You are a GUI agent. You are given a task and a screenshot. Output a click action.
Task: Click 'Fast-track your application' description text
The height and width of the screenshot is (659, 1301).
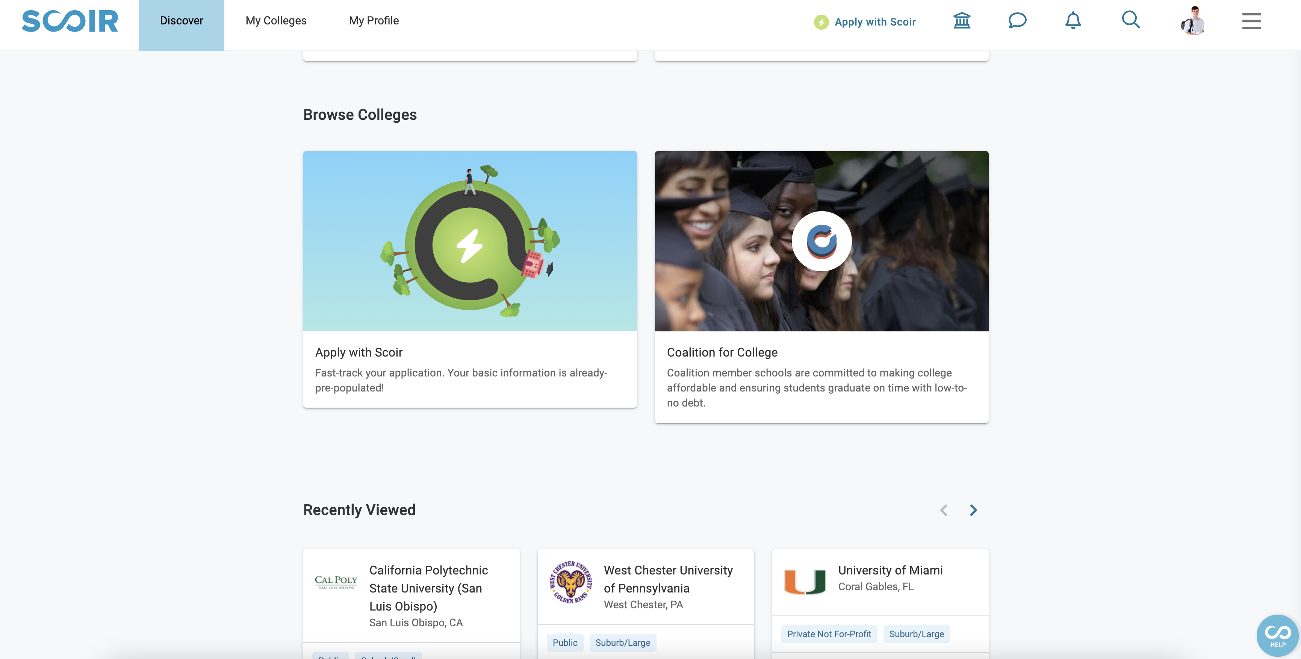pos(461,380)
